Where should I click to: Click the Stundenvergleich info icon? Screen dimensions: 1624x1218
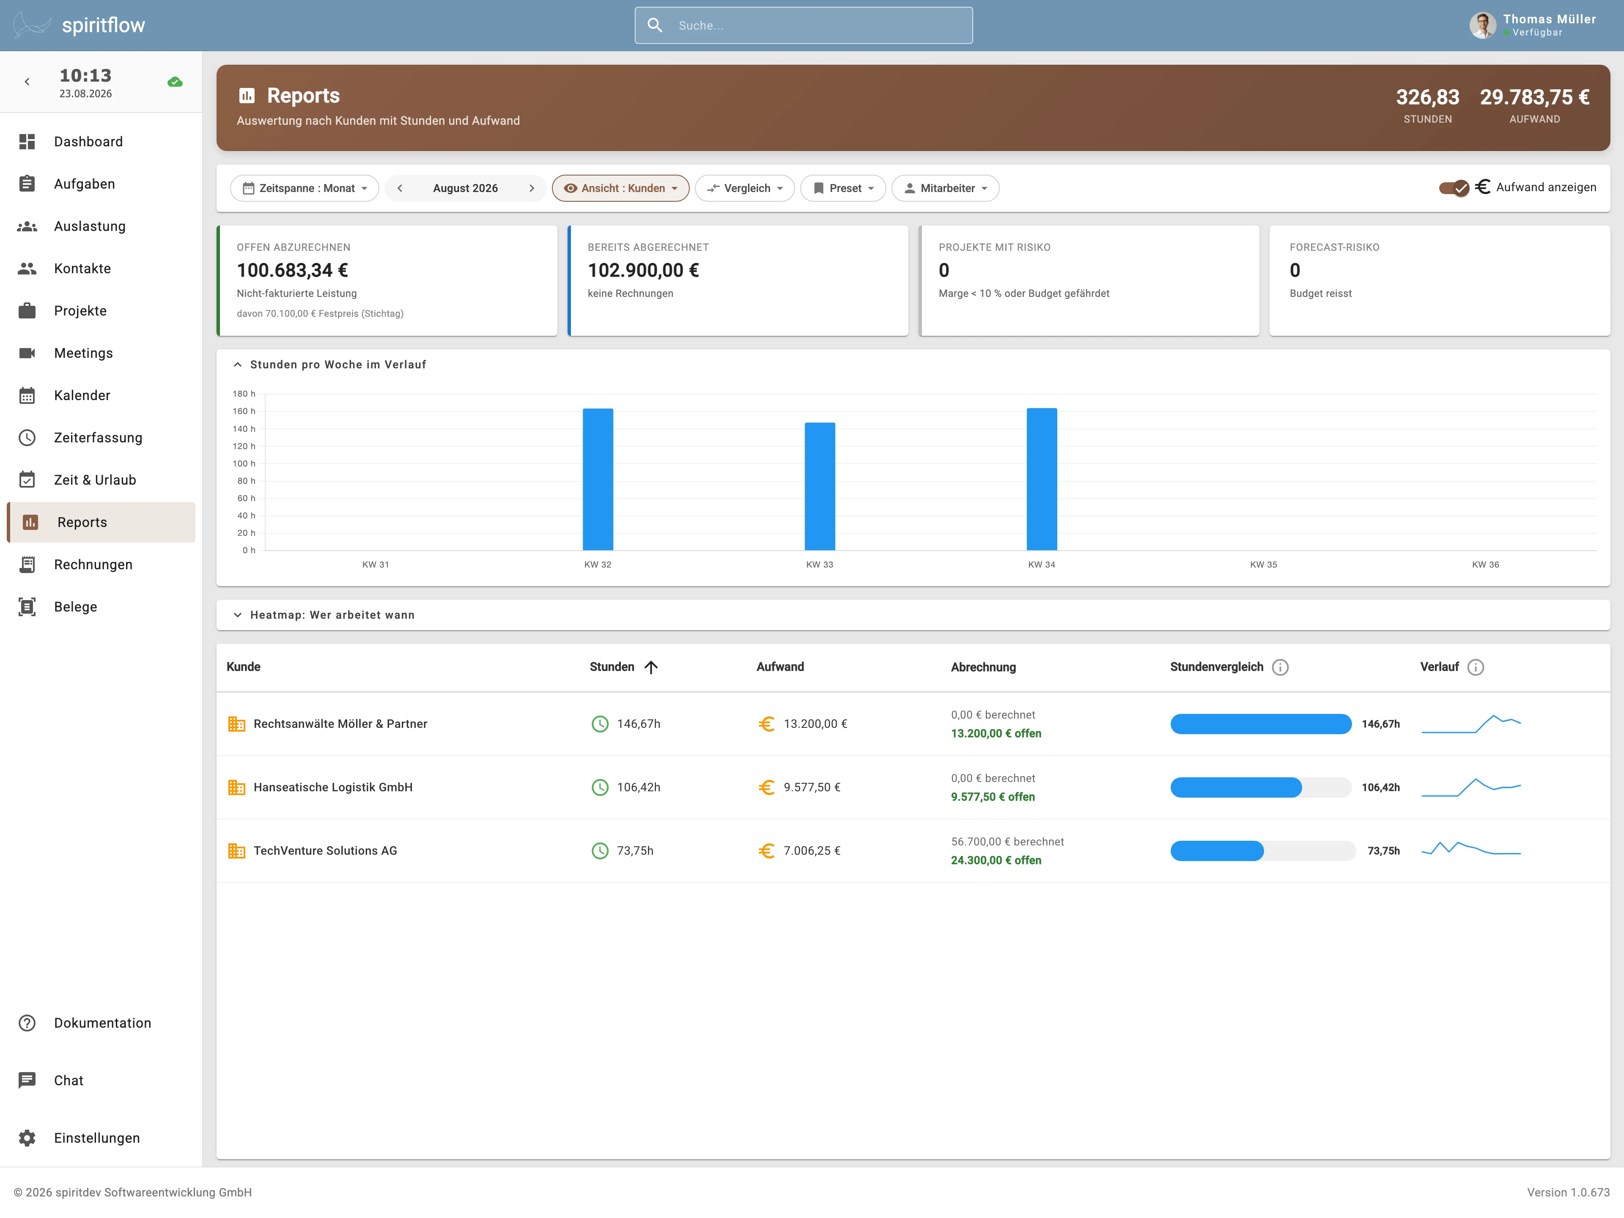(x=1281, y=667)
